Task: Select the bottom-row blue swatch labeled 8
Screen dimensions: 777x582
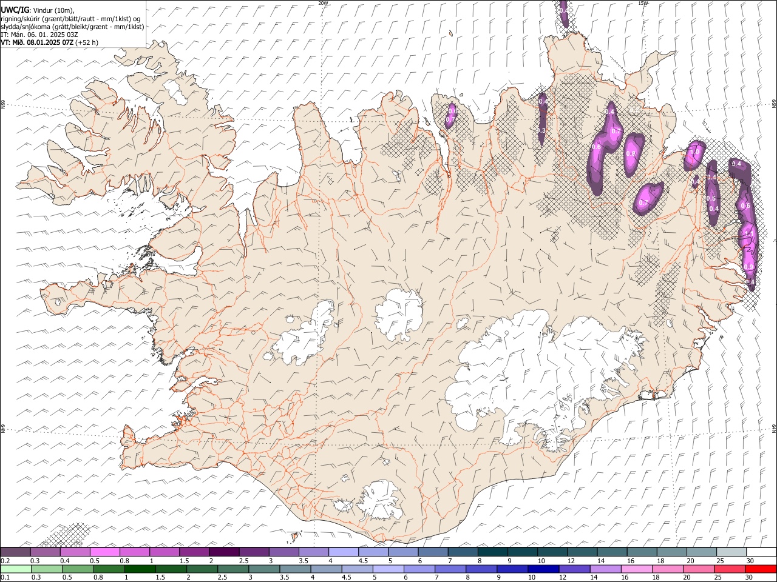Action: (481, 569)
